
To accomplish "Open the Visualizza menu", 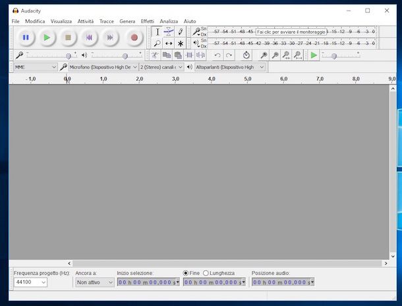I will (x=61, y=21).
